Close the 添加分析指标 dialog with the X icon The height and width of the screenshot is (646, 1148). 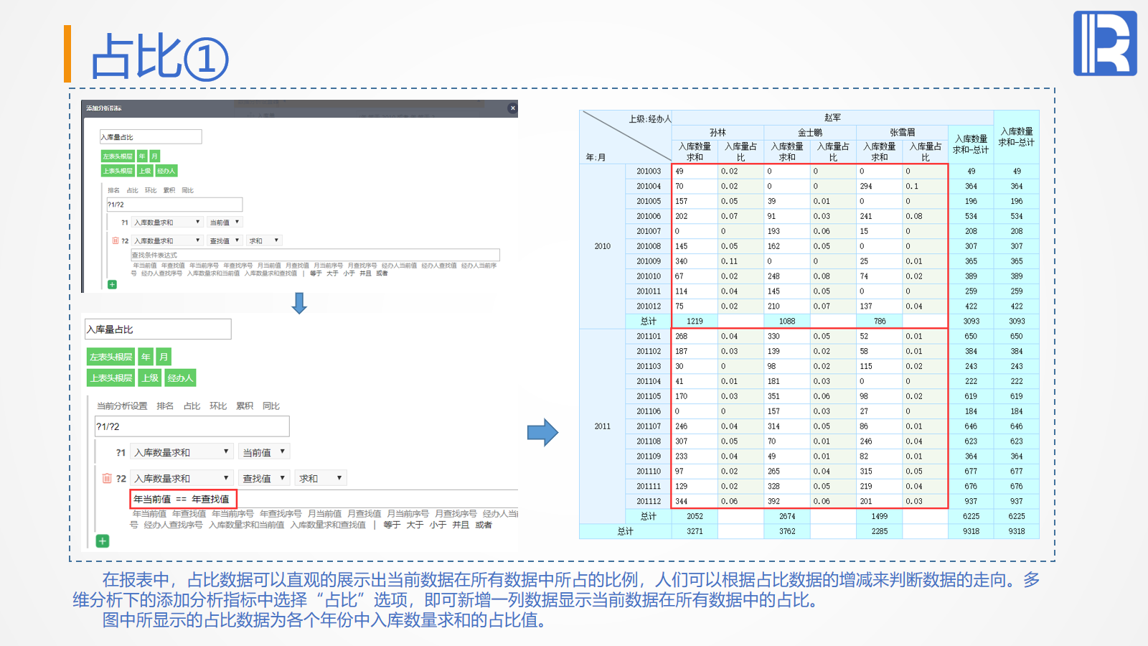512,108
